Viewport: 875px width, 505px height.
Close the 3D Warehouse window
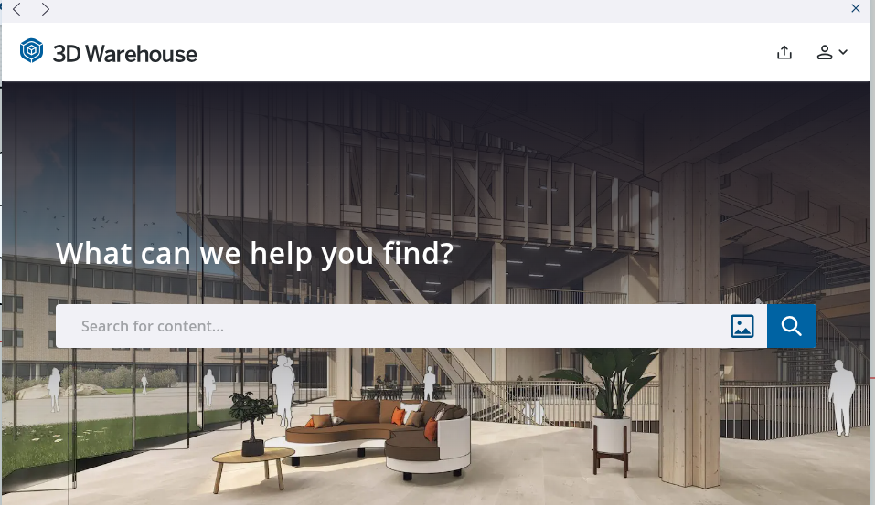(x=856, y=8)
